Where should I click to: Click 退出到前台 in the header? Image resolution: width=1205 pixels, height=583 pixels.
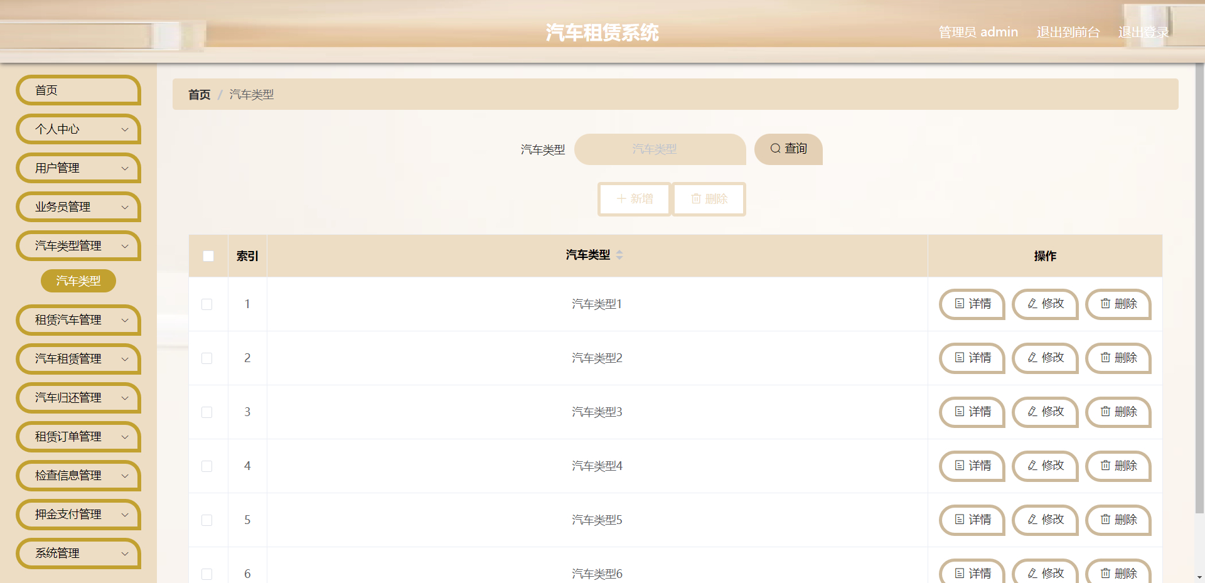(1068, 32)
